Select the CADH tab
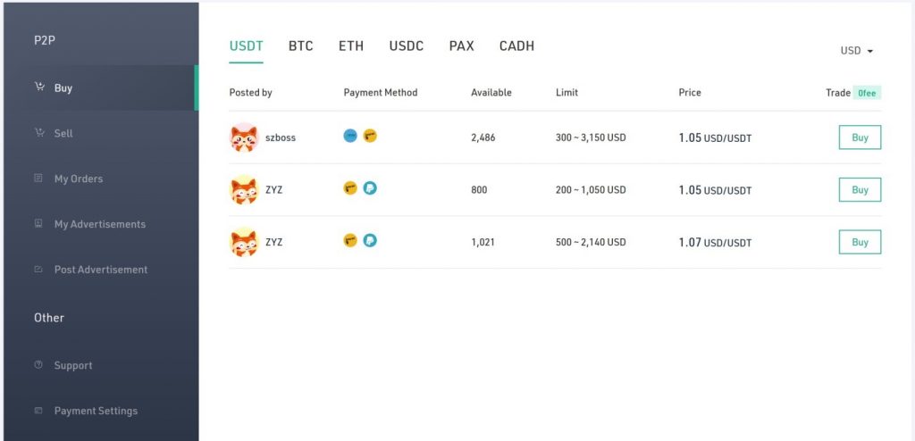 point(516,46)
